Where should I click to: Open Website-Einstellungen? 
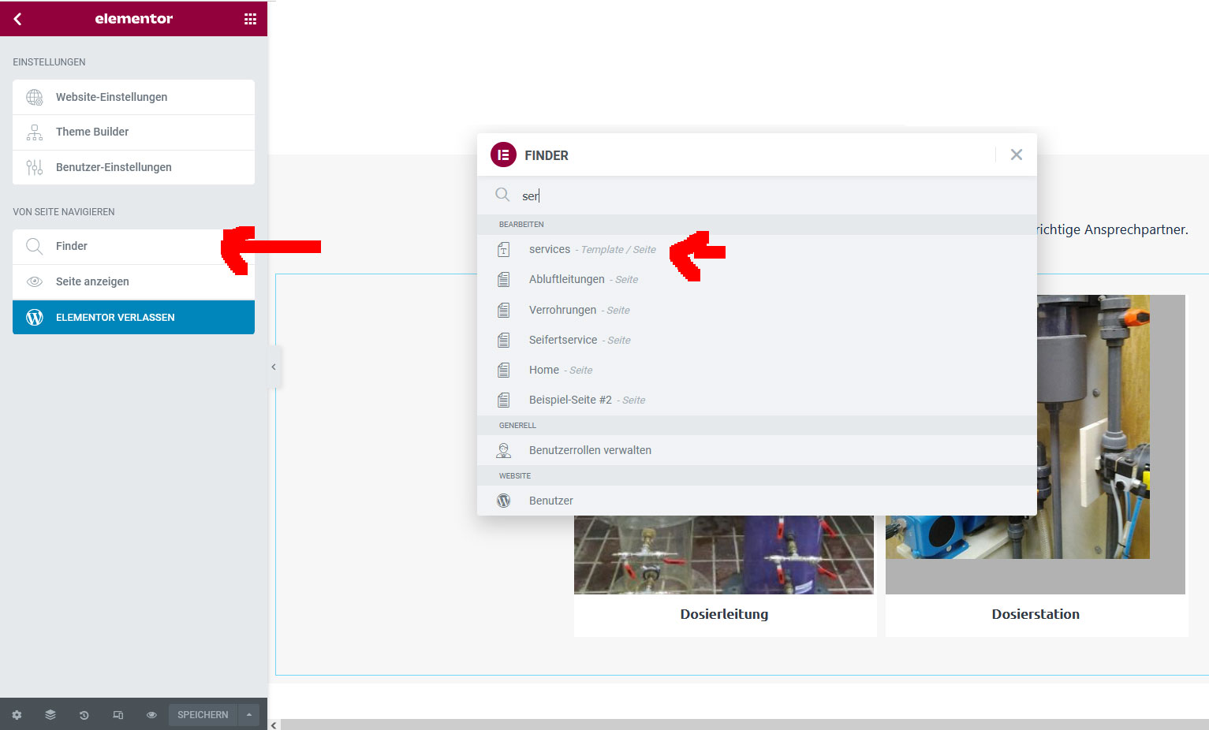133,97
